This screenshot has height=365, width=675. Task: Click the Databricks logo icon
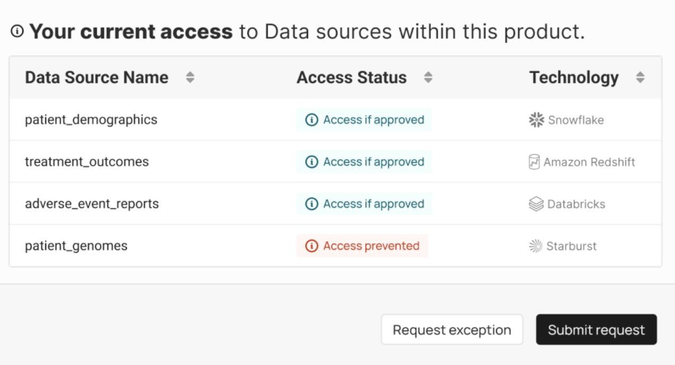(x=536, y=204)
